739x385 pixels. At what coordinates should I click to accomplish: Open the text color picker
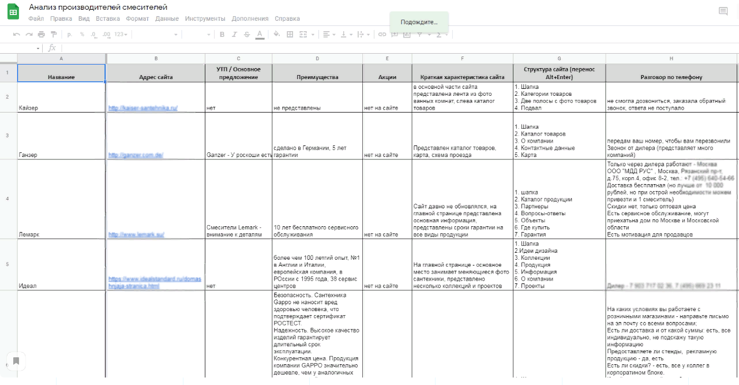pos(260,35)
